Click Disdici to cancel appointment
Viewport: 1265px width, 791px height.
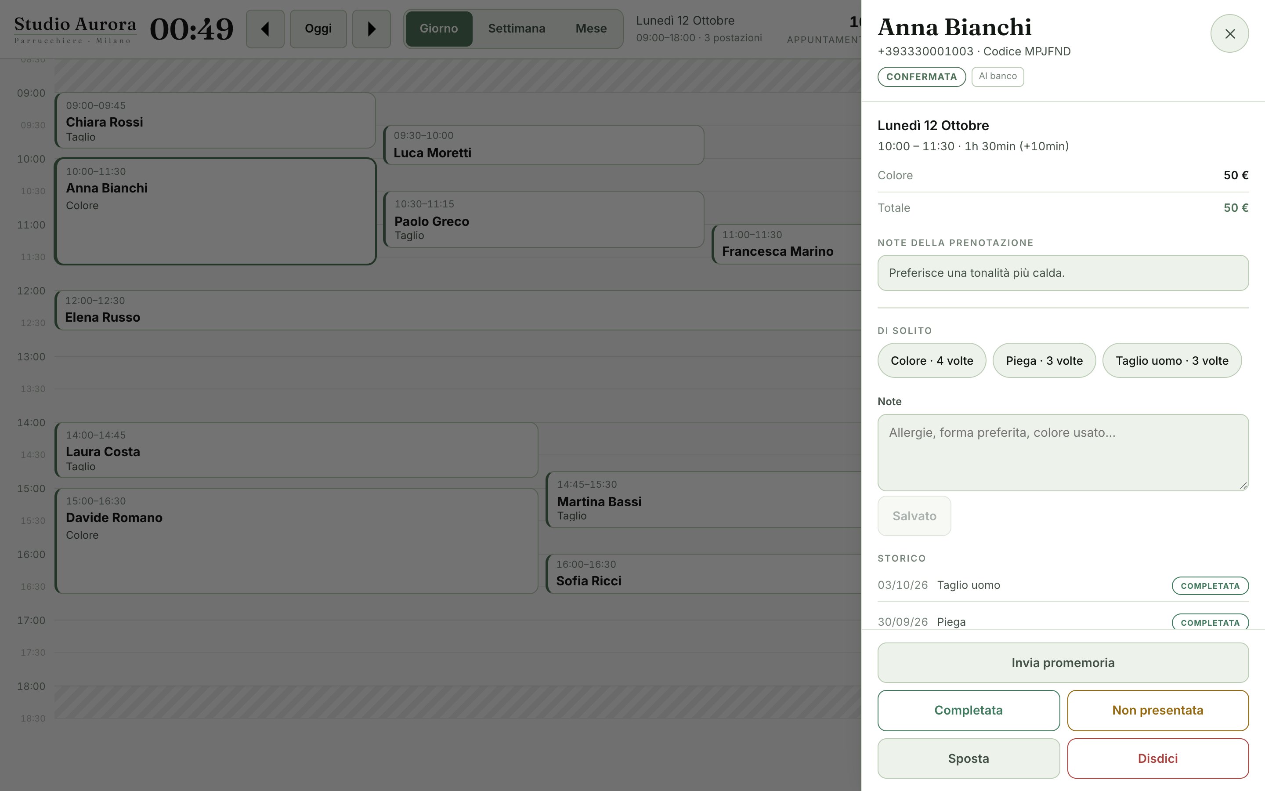(x=1158, y=758)
